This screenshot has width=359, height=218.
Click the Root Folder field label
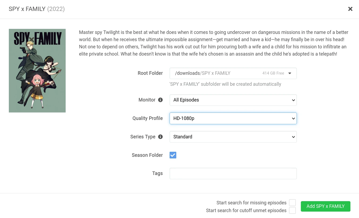(x=150, y=73)
